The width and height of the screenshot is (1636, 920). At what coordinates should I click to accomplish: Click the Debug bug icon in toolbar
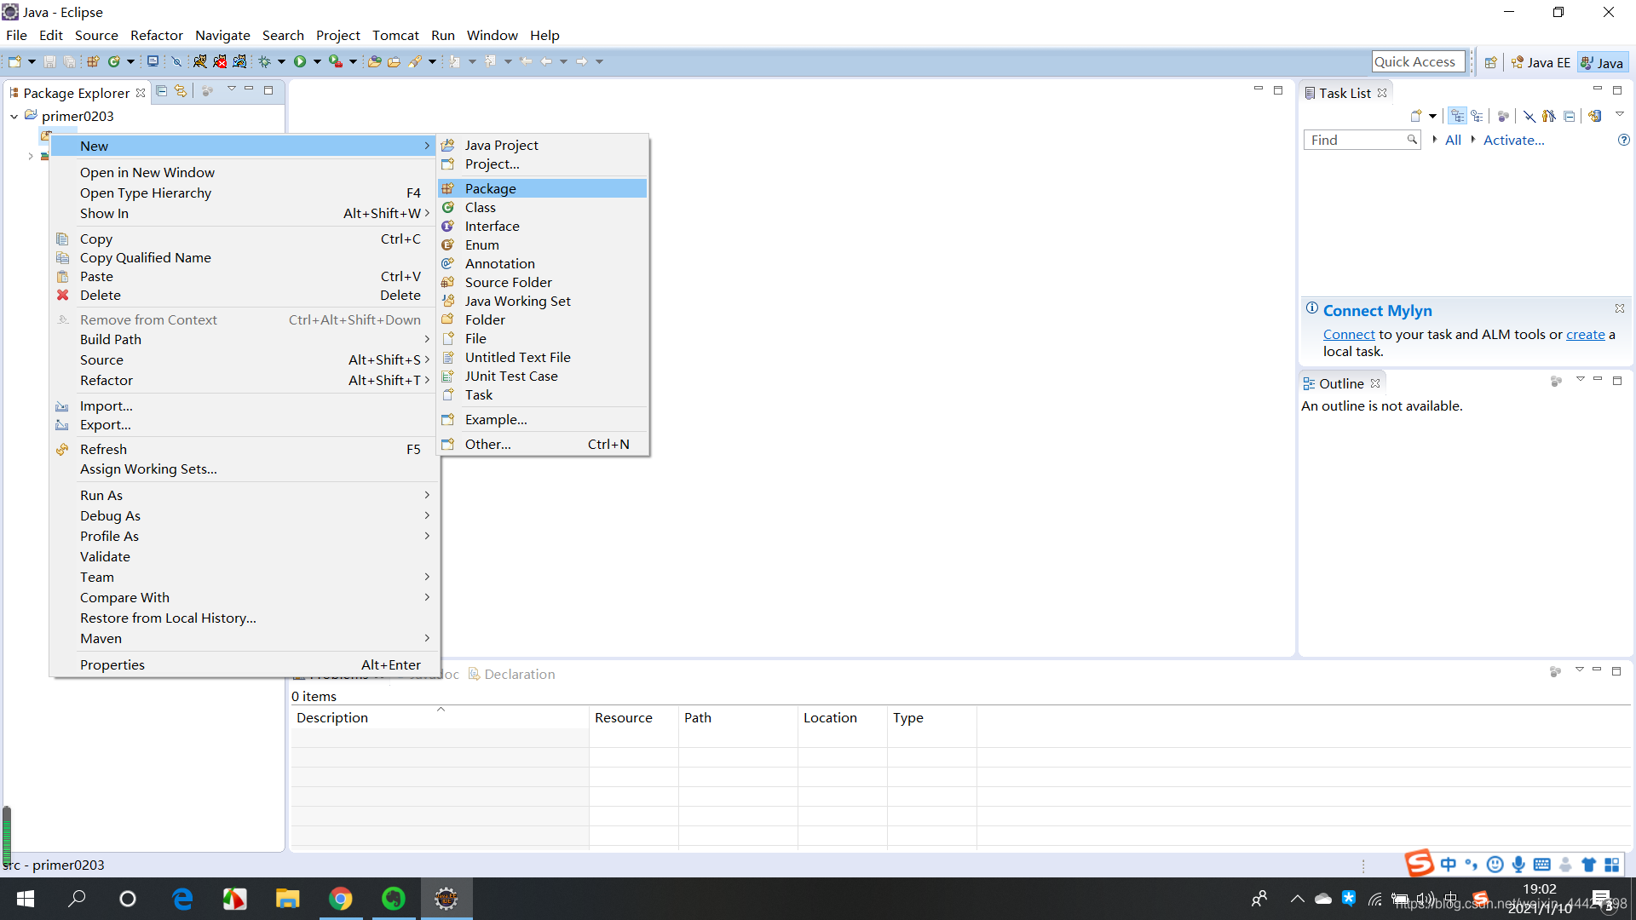tap(265, 61)
